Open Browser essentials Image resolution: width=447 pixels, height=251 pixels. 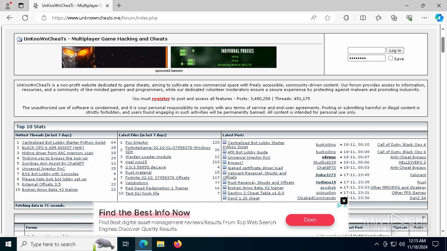pos(409,18)
